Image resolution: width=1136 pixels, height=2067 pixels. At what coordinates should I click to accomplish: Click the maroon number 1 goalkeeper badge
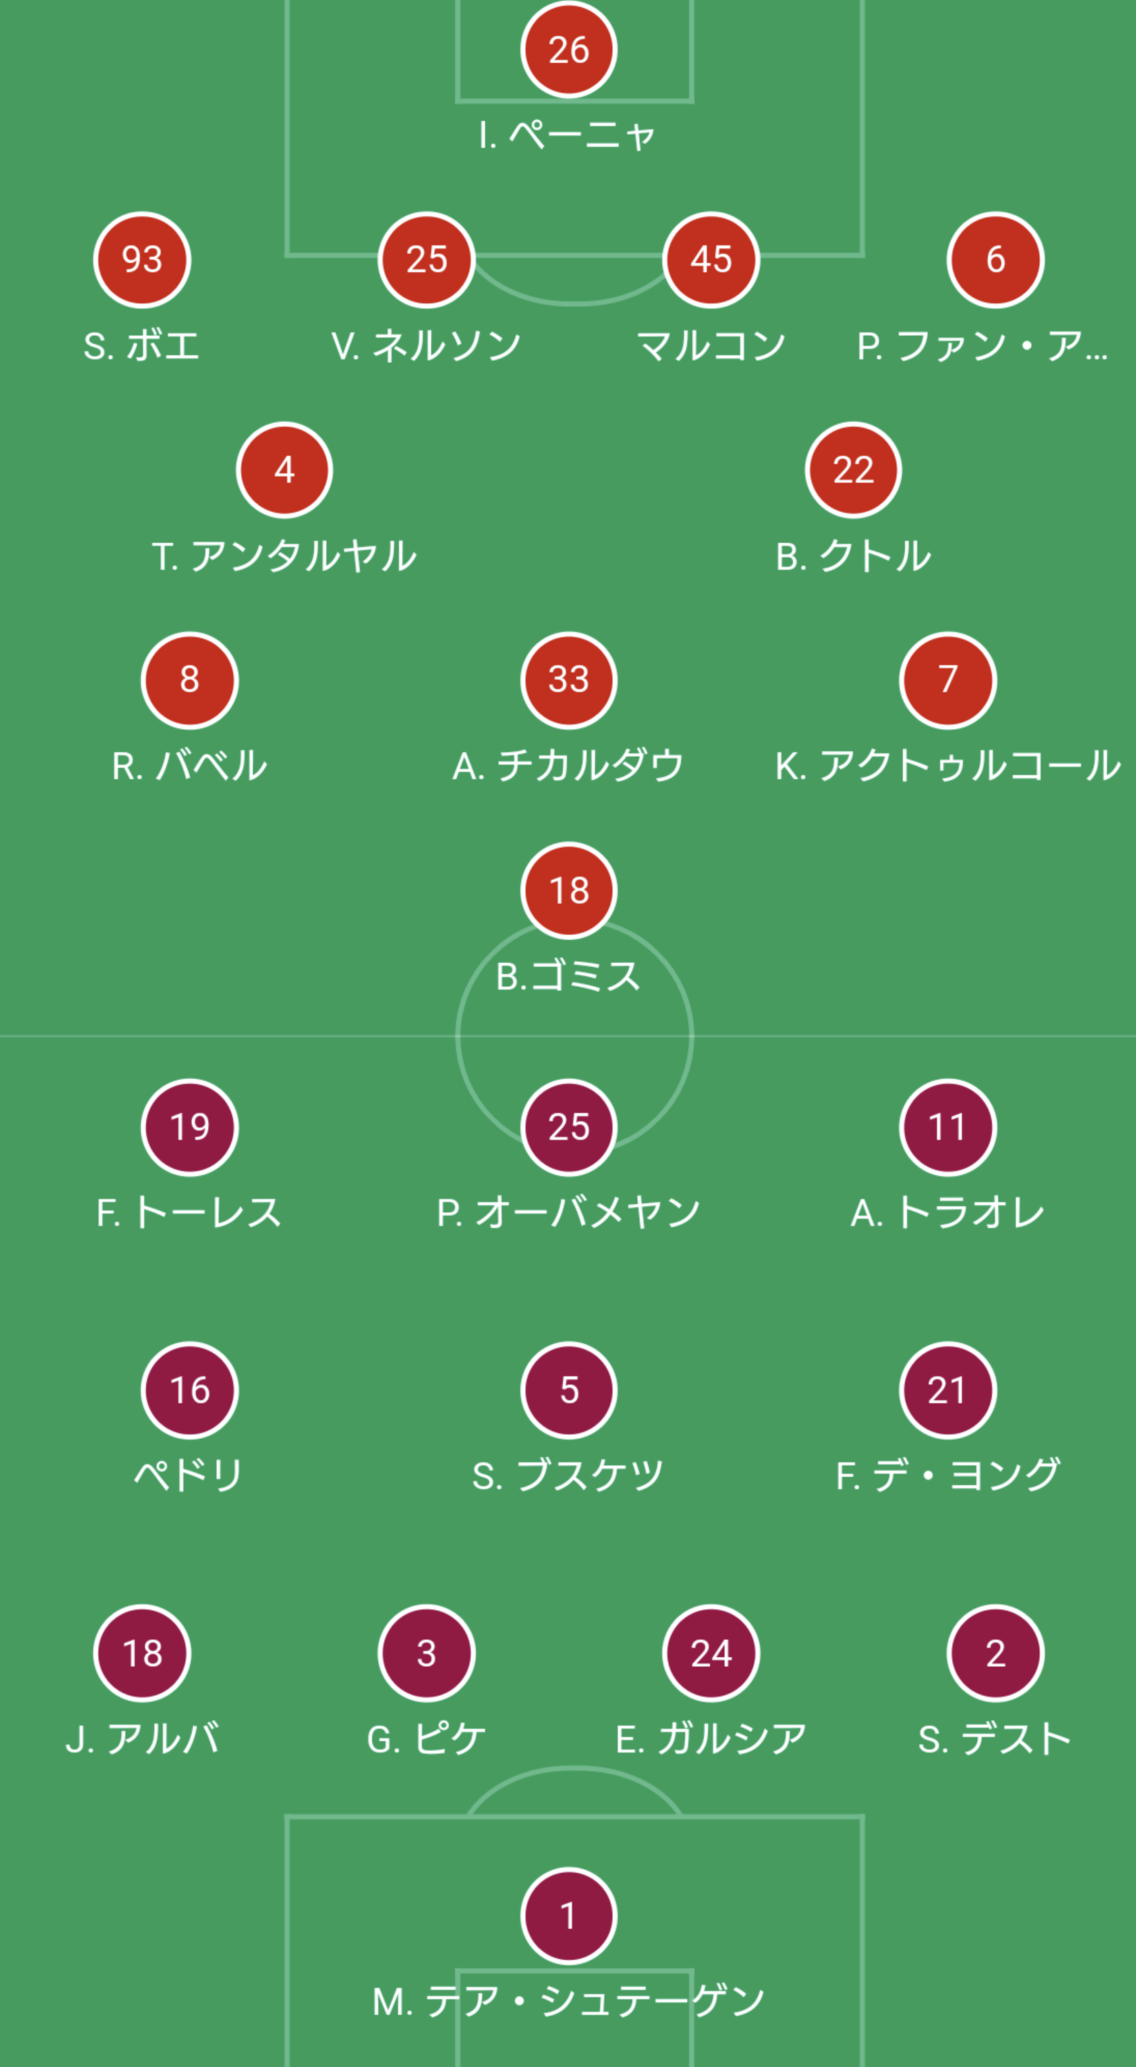(568, 1916)
